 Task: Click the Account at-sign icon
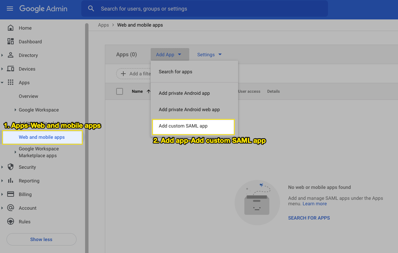(10, 208)
